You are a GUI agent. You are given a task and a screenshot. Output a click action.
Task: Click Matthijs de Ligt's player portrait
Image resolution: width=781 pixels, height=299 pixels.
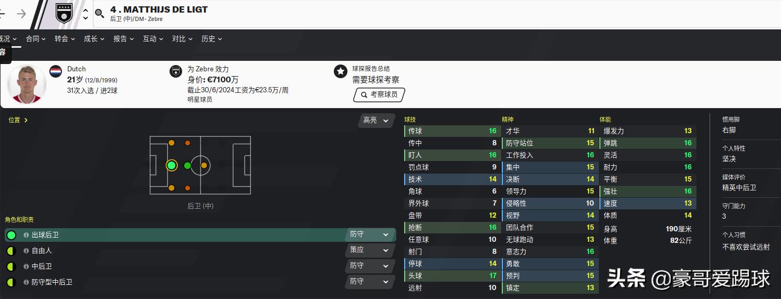point(27,84)
